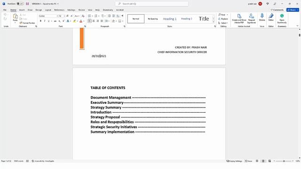Click the search box in title bar
Screen dimensions: 301x169
pyautogui.click(x=151, y=4)
